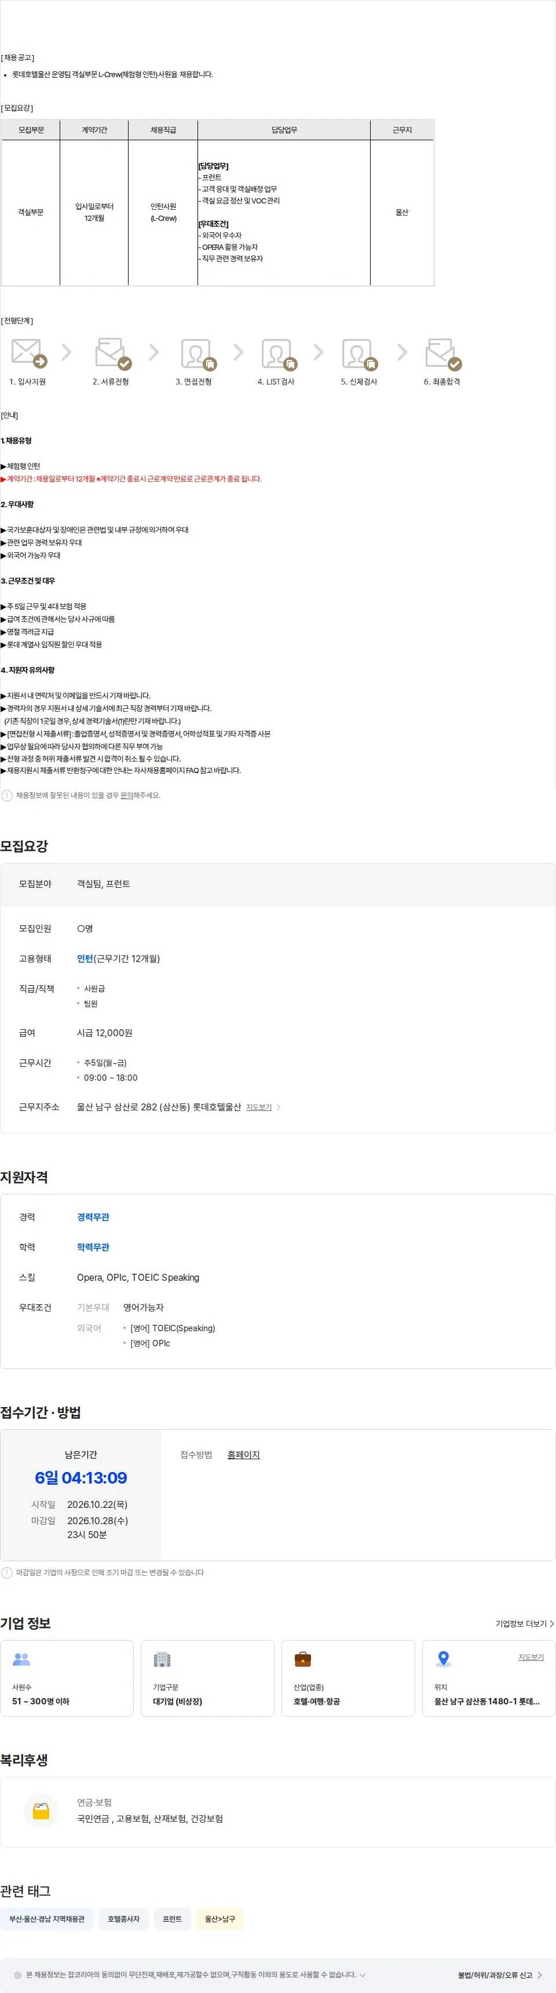Click the 최종합격 step icon
The height and width of the screenshot is (1993, 556).
coord(443,354)
